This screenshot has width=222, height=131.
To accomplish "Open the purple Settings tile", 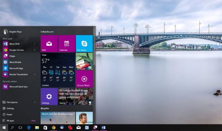I will point(49,97).
